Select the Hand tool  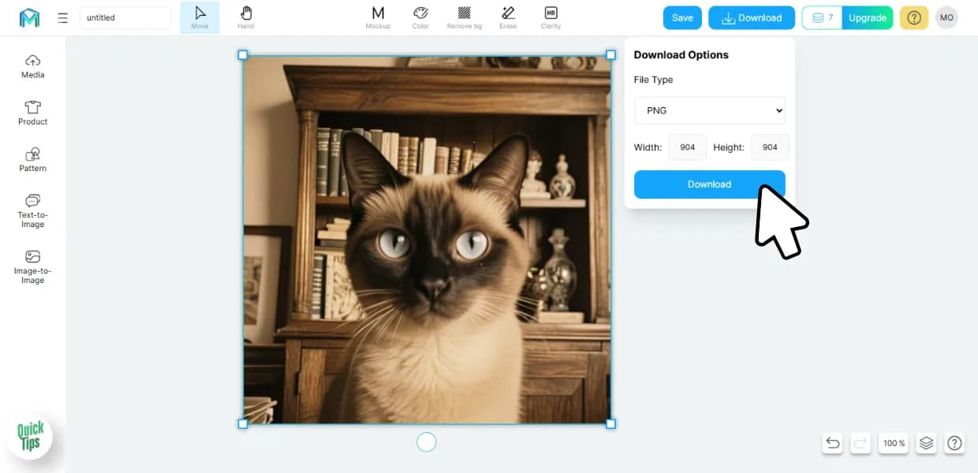246,17
